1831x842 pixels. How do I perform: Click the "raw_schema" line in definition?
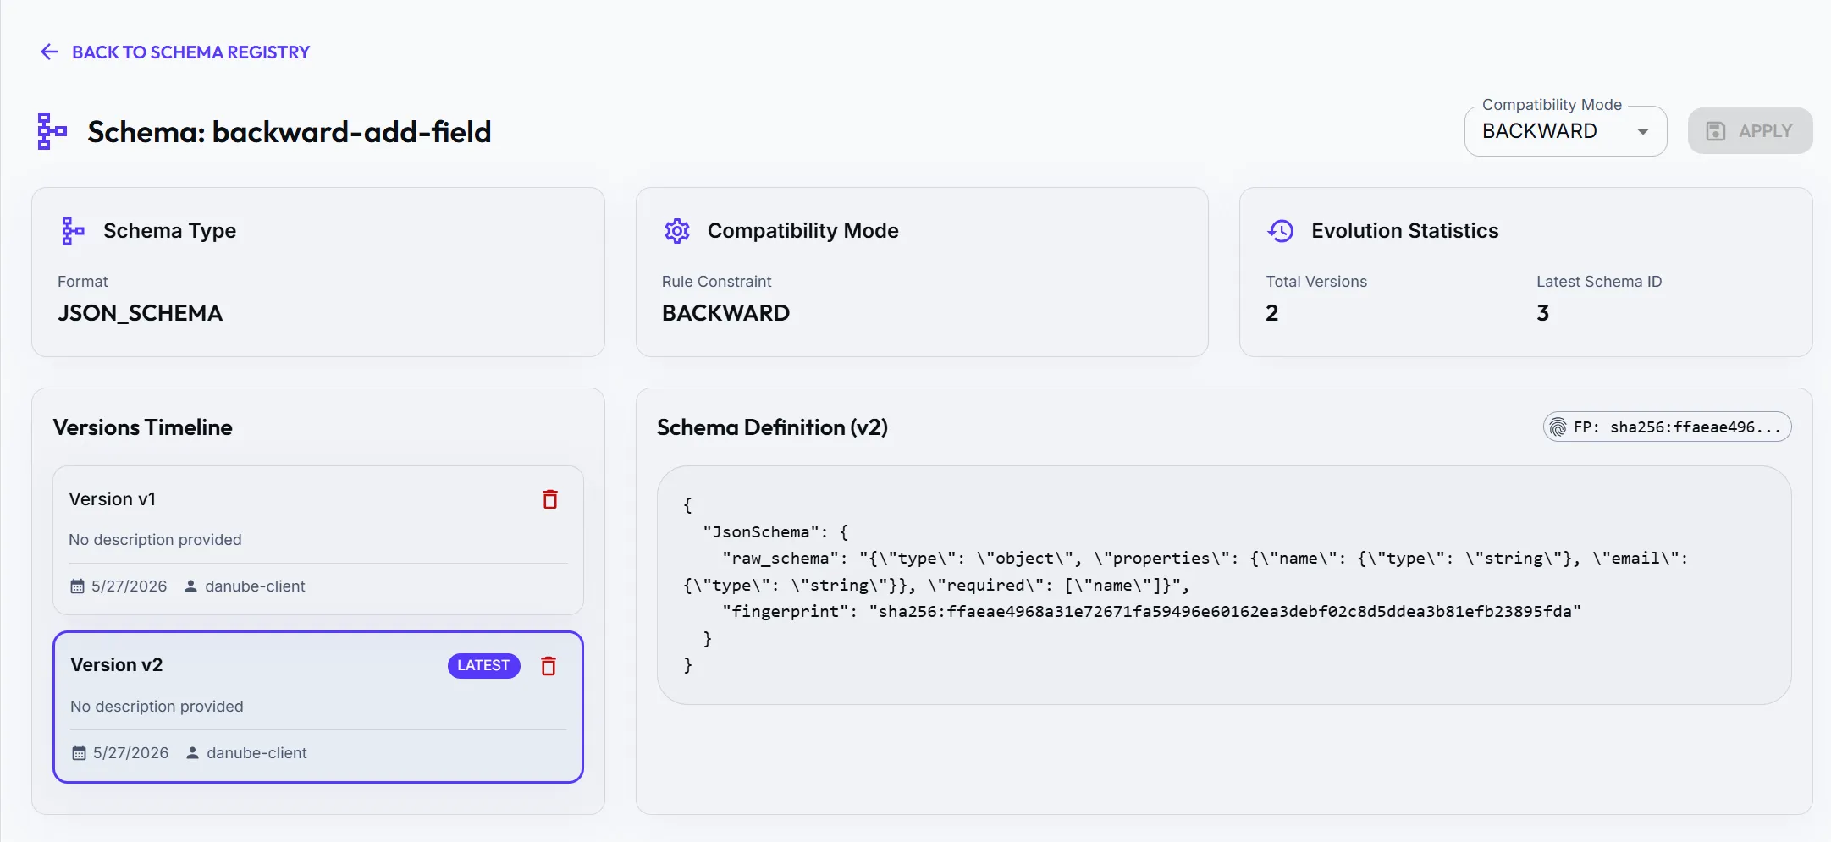click(x=1185, y=572)
